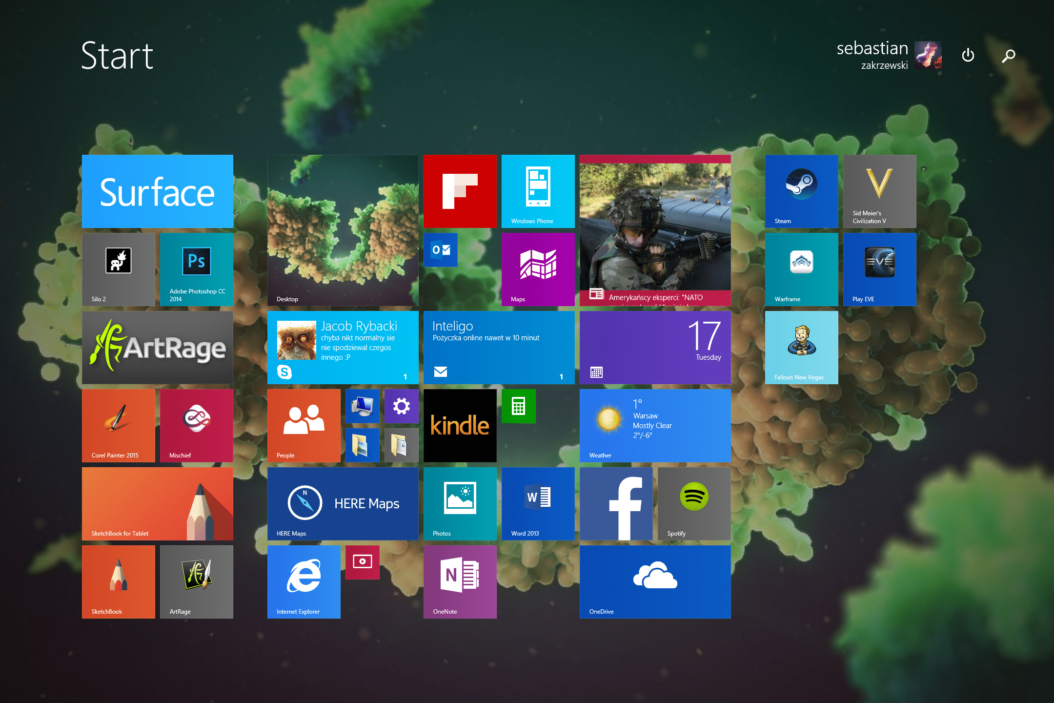The image size is (1054, 703).
Task: Launch the Windows Phone tile
Action: (538, 191)
